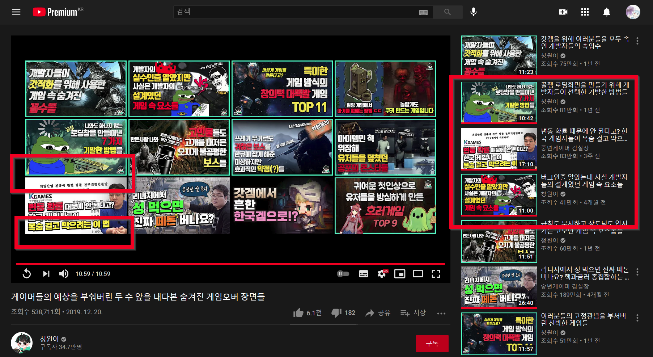This screenshot has height=357, width=653.
Task: Open the more actions three-dot menu below the video
Action: 441,313
